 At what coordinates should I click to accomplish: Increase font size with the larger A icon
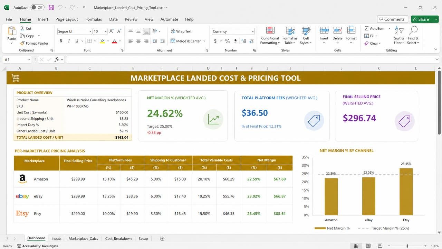coord(112,31)
